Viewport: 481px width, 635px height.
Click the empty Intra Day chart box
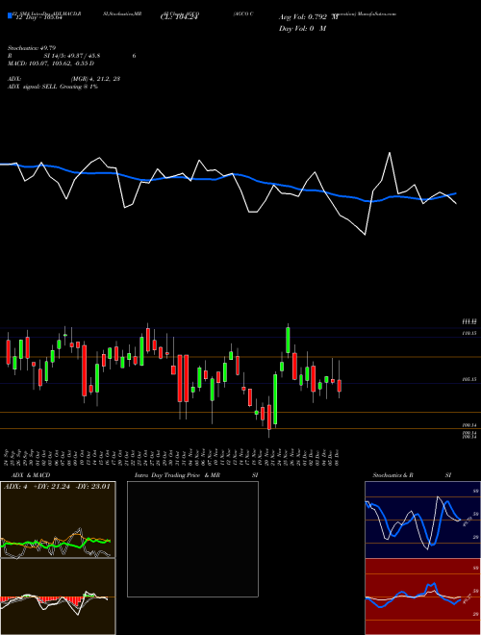(192, 539)
